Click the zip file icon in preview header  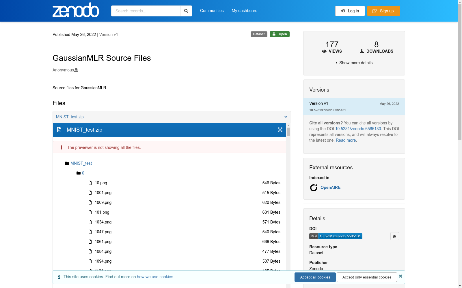tap(59, 130)
